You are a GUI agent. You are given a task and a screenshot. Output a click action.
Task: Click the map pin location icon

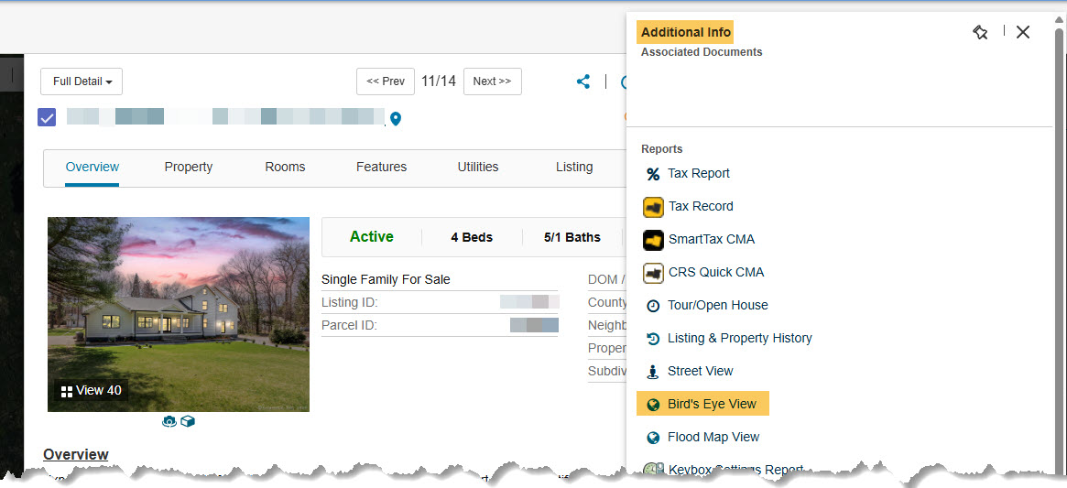point(396,119)
